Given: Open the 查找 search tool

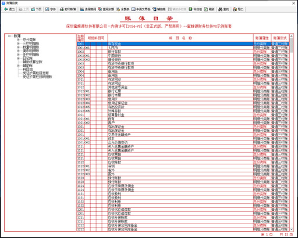Looking at the screenshot, I should tap(223, 9).
